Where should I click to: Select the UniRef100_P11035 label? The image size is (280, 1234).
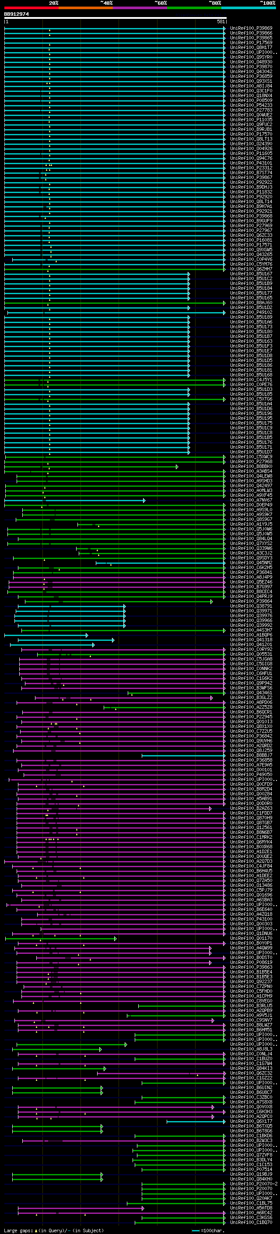coord(251,120)
